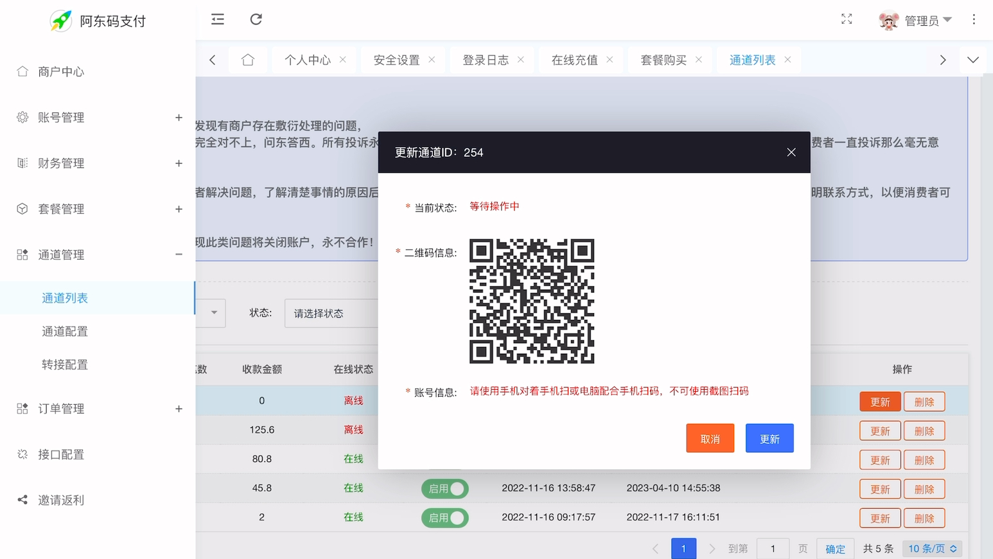Click the blue 更新 button in the dialog
Screen dimensions: 993x559
769,438
